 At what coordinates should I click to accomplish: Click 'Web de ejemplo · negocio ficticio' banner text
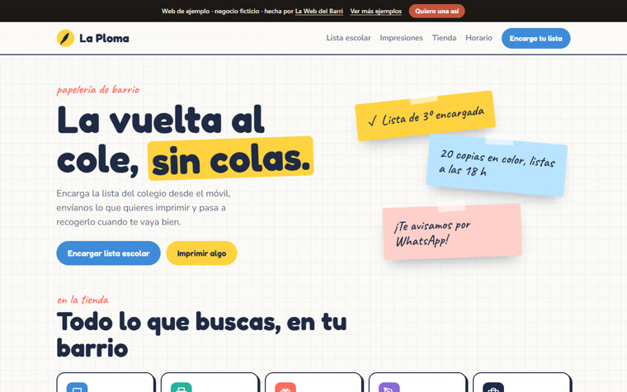tap(210, 12)
